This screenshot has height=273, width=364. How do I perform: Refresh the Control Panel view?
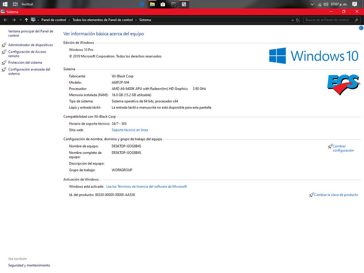point(297,20)
